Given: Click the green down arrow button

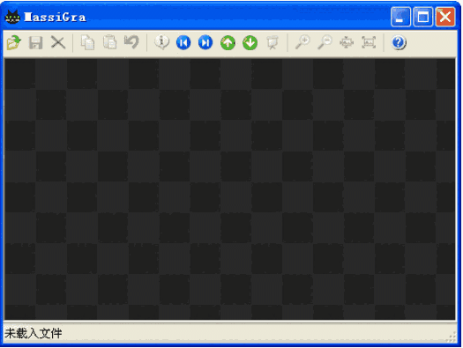Looking at the screenshot, I should pyautogui.click(x=250, y=43).
